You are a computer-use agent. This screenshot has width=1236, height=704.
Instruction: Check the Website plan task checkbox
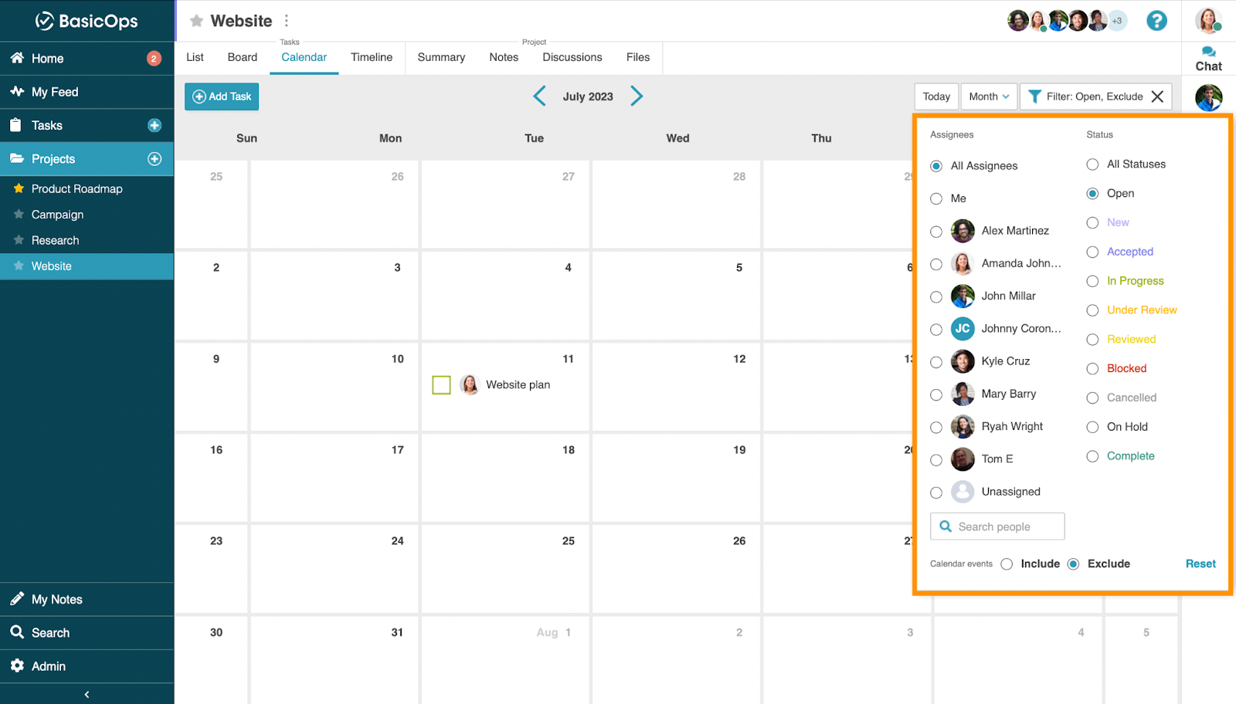pyautogui.click(x=441, y=385)
